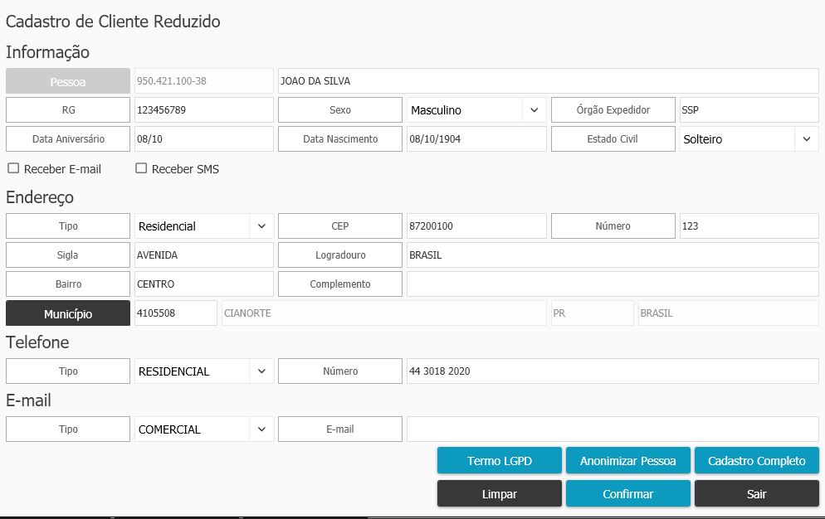Open the e-mail Tipo dropdown showing COMERCIAL
This screenshot has width=825, height=519.
point(203,429)
